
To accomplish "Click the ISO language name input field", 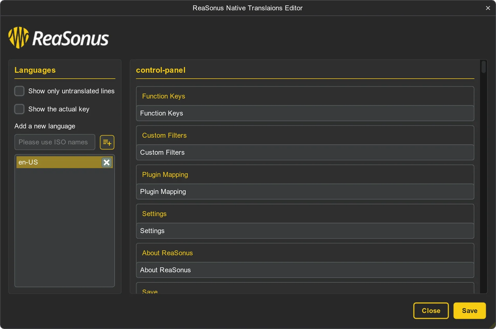I will tap(55, 142).
